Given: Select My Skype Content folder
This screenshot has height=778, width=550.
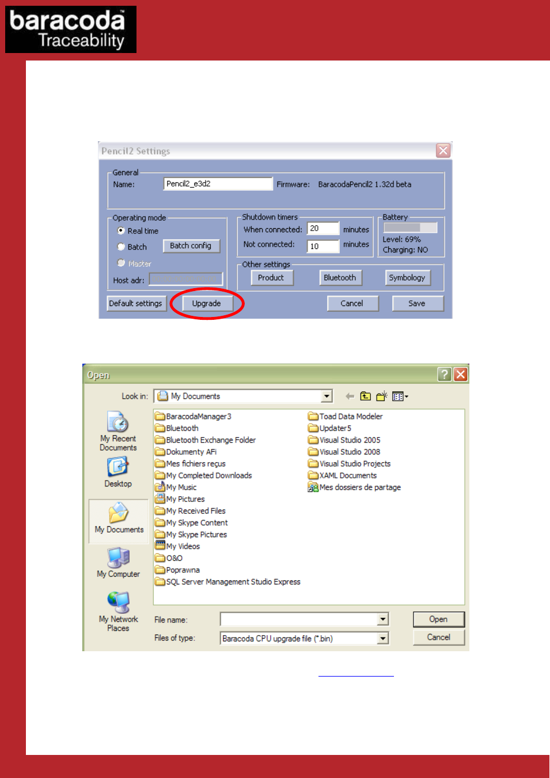Looking at the screenshot, I should click(192, 523).
